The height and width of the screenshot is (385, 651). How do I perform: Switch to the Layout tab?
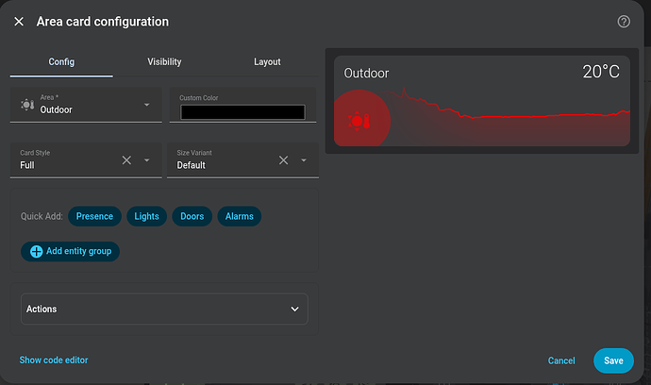[267, 62]
